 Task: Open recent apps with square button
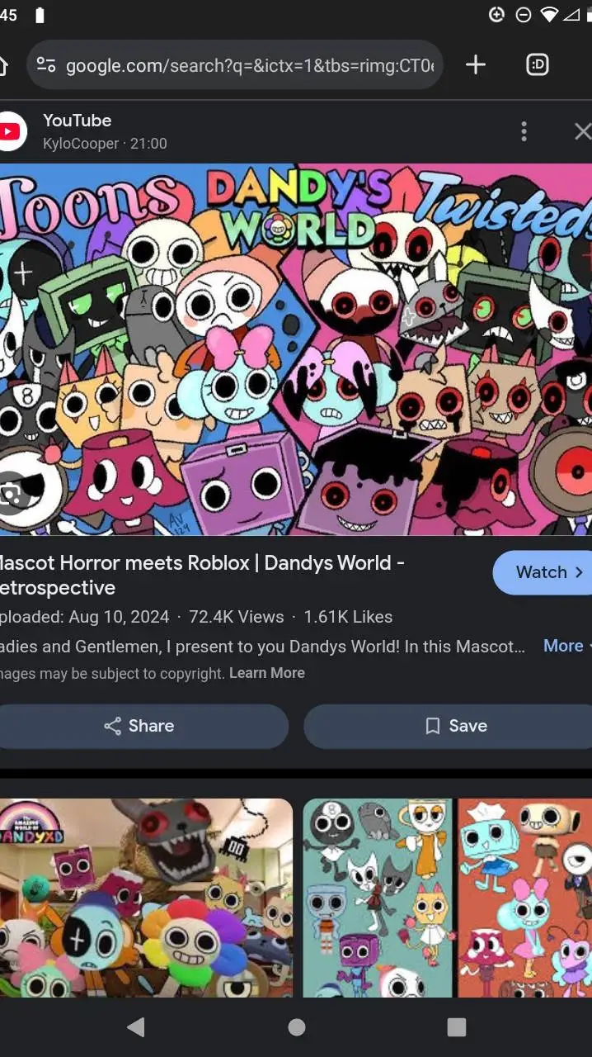[x=456, y=1026]
